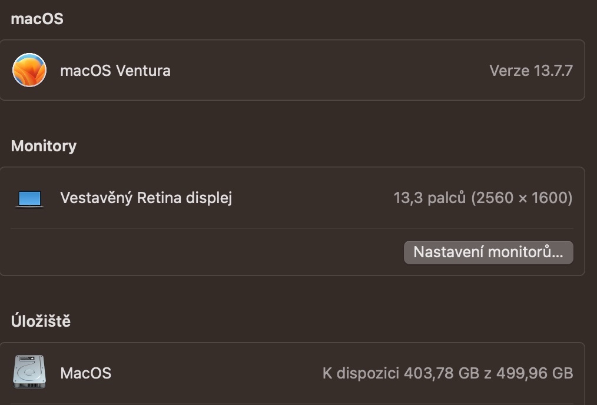The height and width of the screenshot is (405, 597).
Task: Click the storage drive glyph for MacOS volume
Action: [28, 373]
